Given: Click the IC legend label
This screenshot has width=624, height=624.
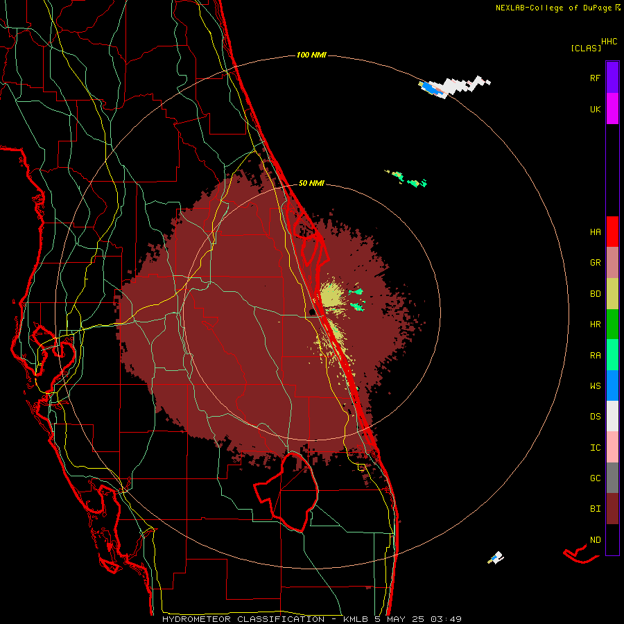Looking at the screenshot, I should point(595,447).
